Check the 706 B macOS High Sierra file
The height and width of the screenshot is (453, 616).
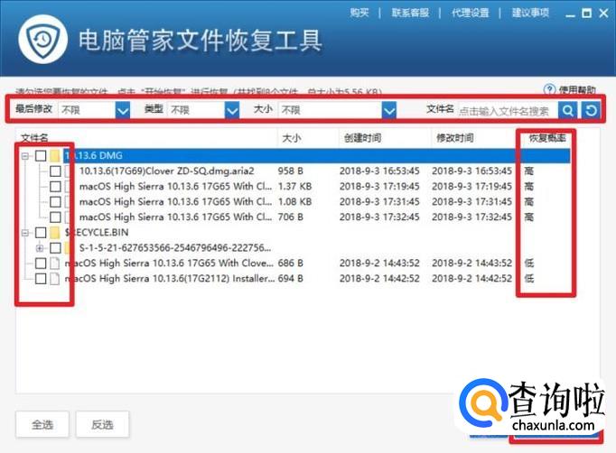pyautogui.click(x=55, y=217)
